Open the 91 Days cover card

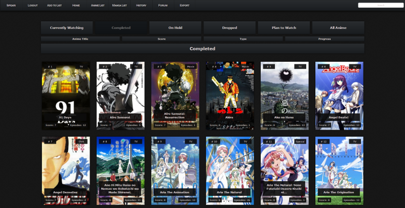click(x=66, y=96)
